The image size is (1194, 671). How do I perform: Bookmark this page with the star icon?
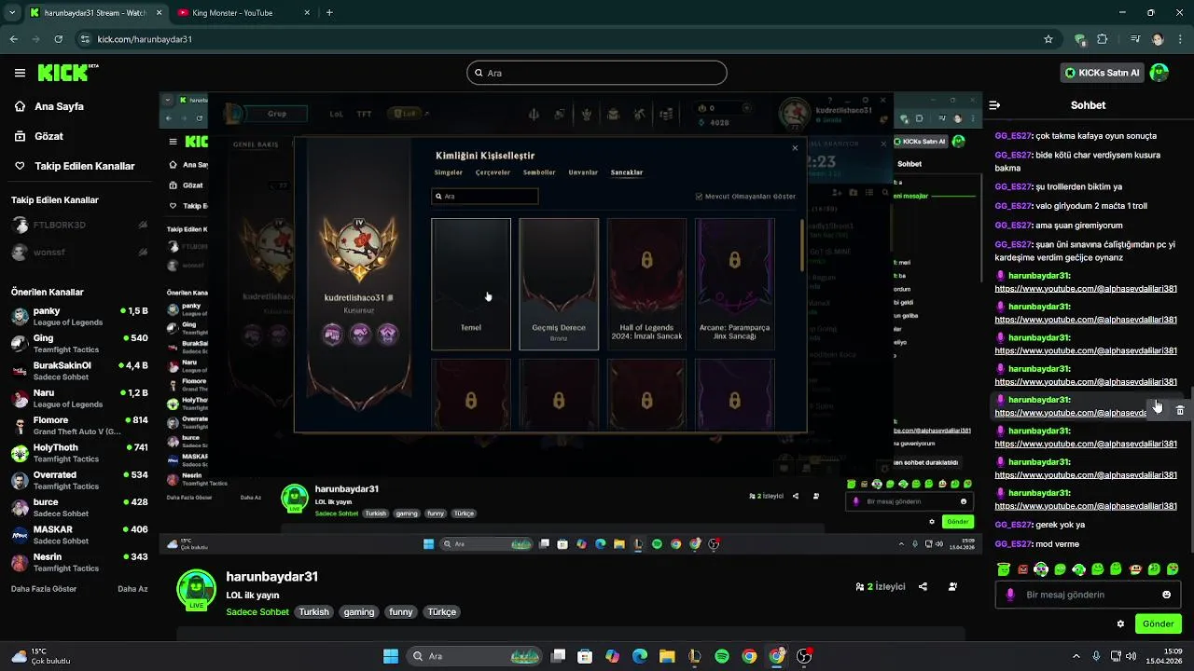click(1048, 39)
